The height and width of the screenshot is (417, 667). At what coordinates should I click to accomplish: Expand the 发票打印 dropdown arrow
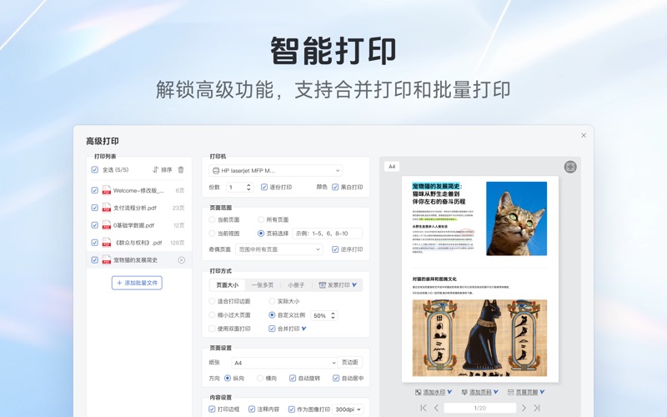coord(354,285)
